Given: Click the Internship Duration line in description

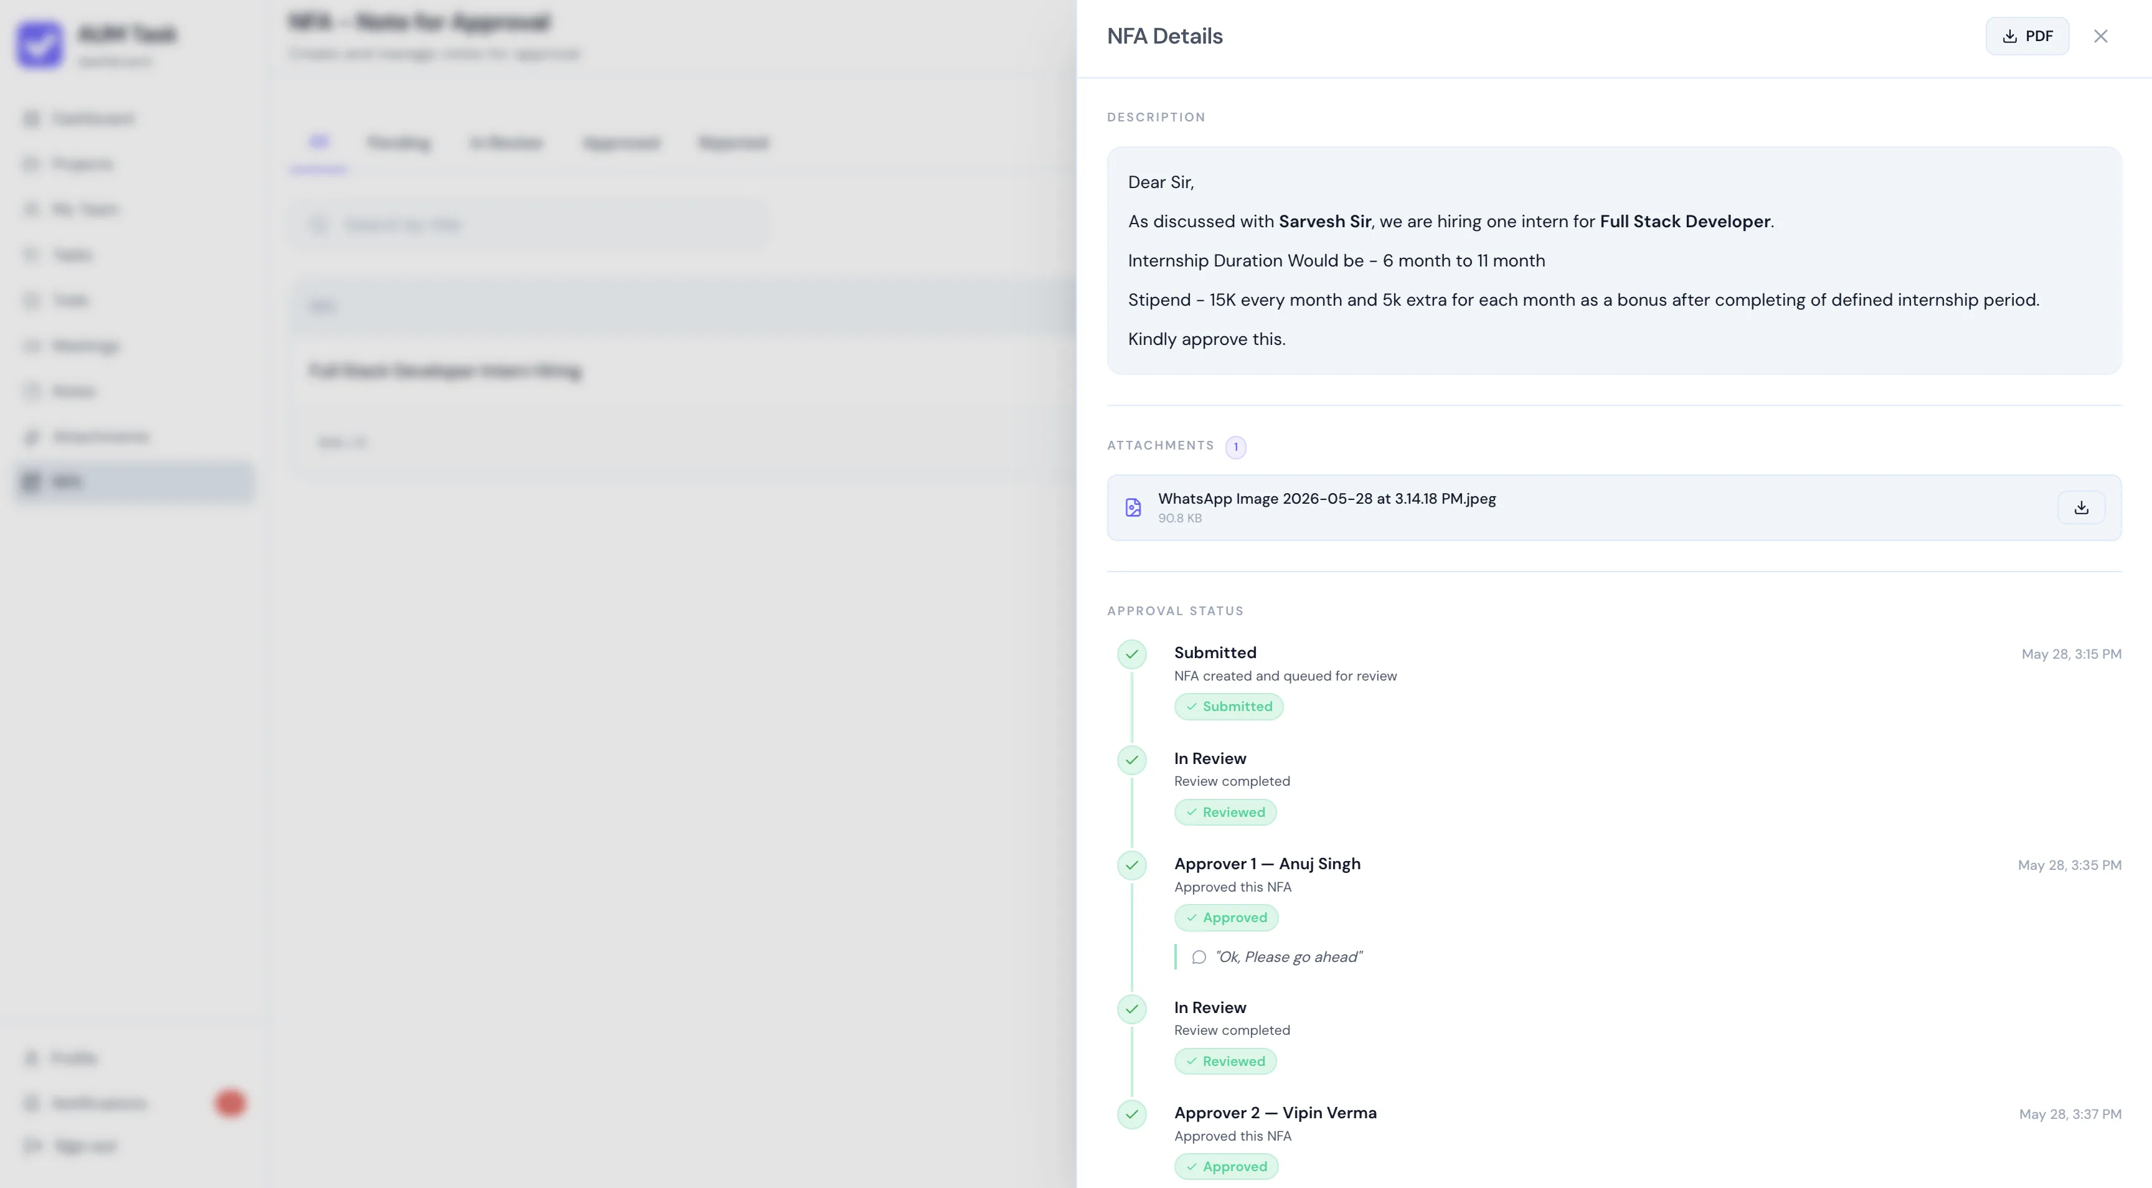Looking at the screenshot, I should [x=1337, y=261].
